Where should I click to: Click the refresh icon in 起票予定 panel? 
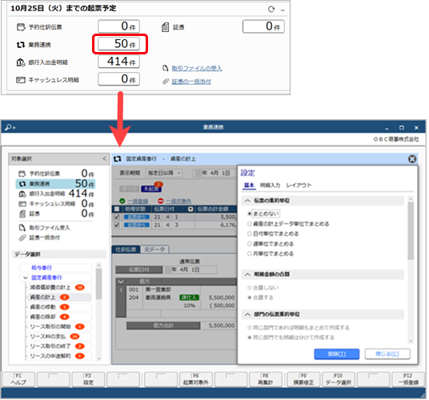coord(271,9)
